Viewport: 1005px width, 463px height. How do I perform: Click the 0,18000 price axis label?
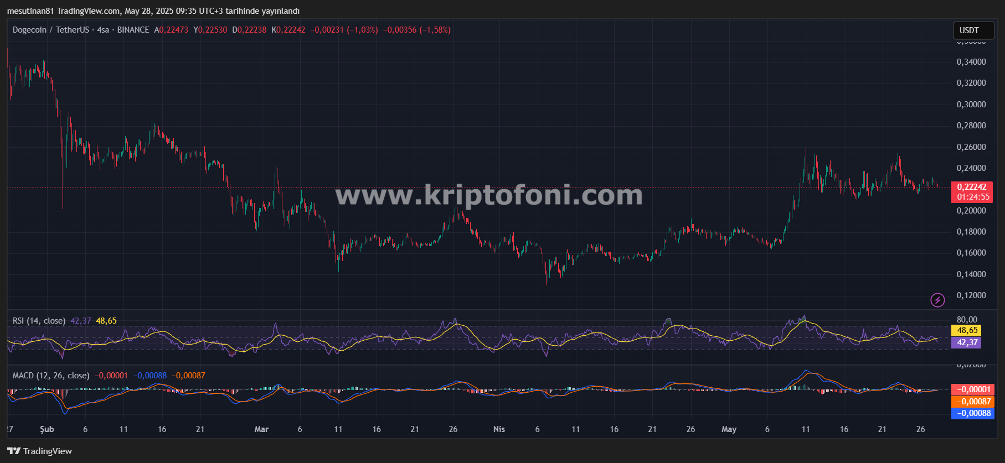click(x=971, y=232)
